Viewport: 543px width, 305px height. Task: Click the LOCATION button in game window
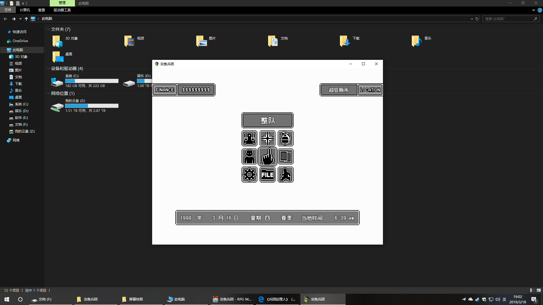[x=370, y=90]
